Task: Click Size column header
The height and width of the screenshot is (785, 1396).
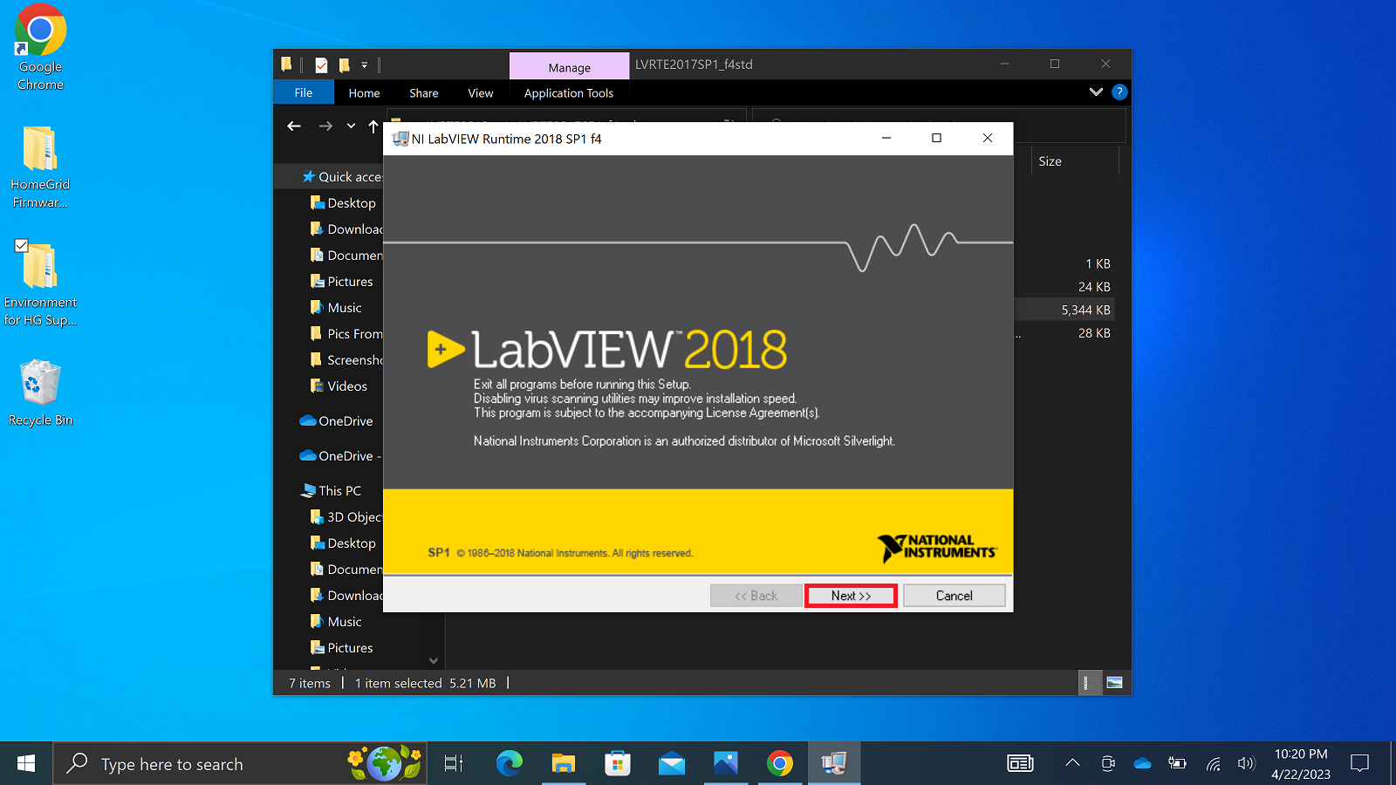Action: click(1074, 161)
